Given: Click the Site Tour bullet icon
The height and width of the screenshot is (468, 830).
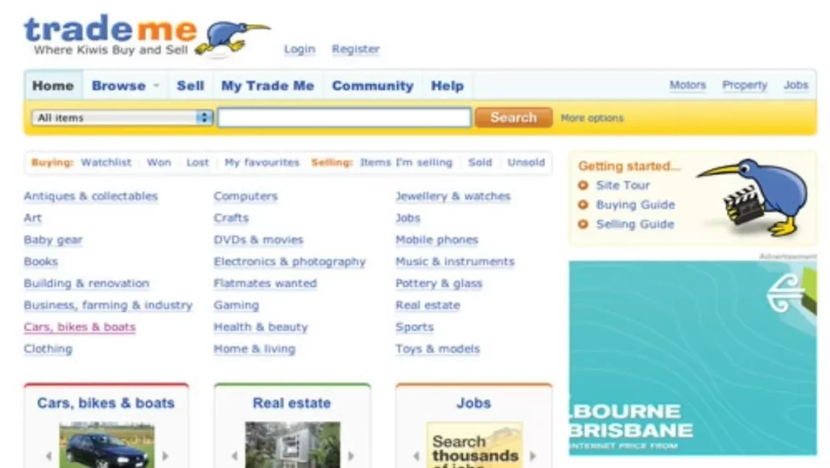Looking at the screenshot, I should tap(584, 185).
